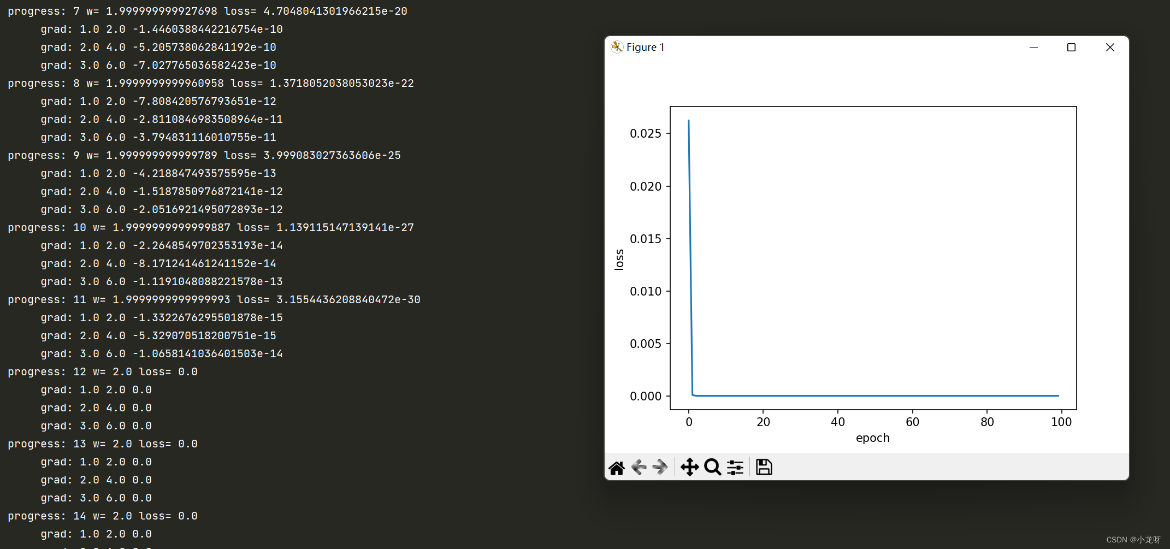Click the 0.000 y-axis tick label

click(646, 396)
